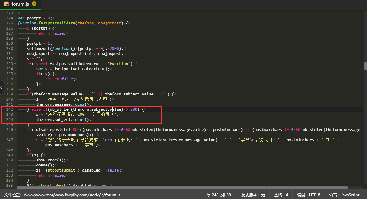
Task: Click the file path in status bar
Action: 62,195
